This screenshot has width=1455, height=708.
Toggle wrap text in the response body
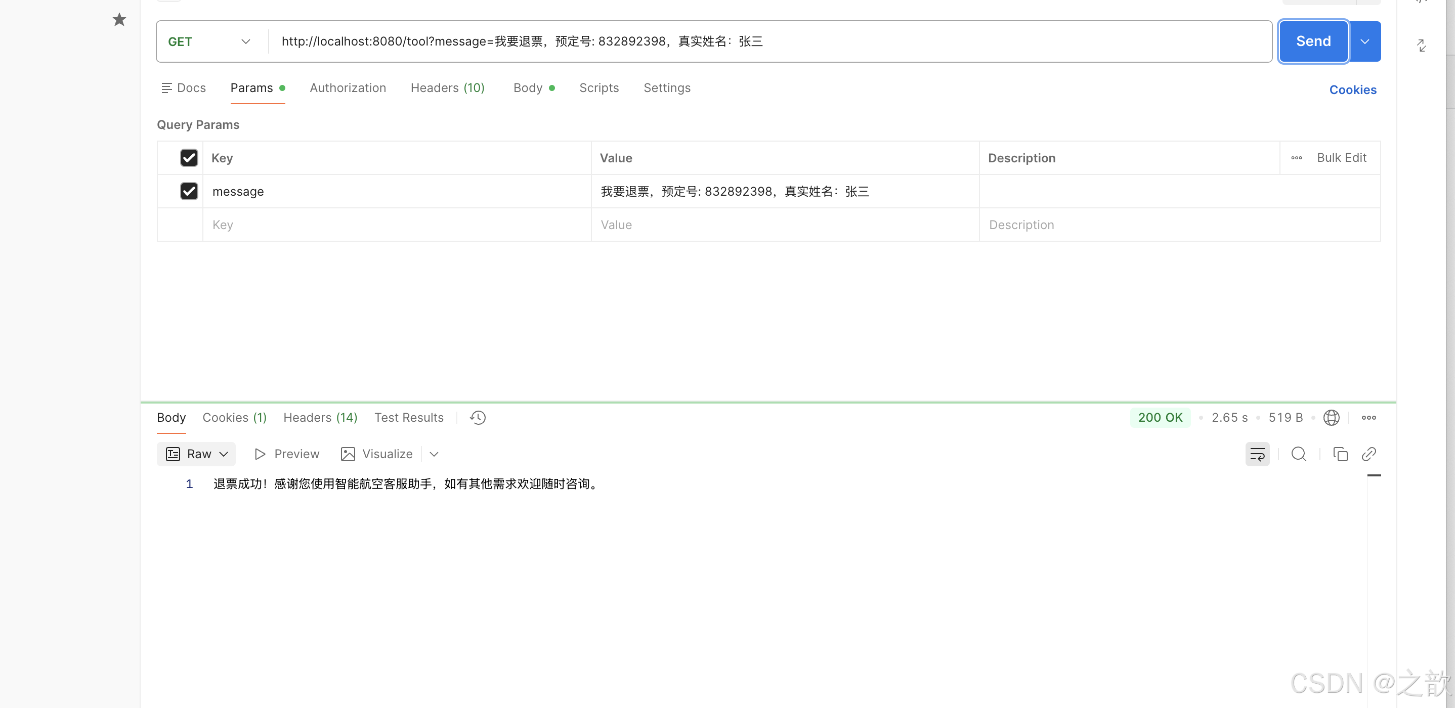(x=1257, y=453)
